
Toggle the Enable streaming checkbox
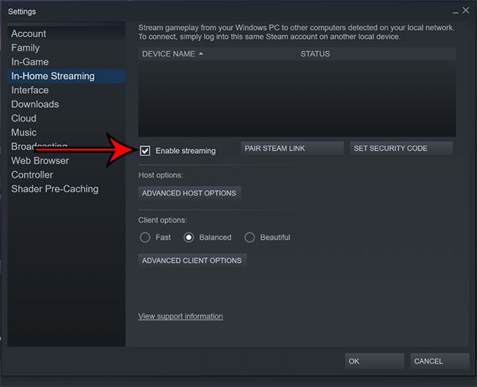pos(145,151)
